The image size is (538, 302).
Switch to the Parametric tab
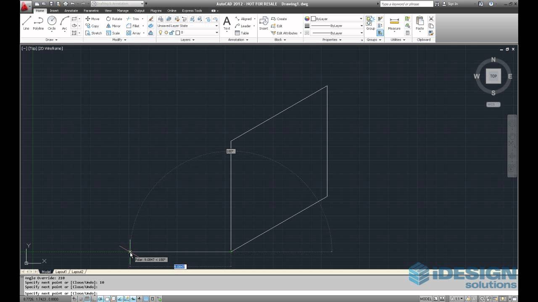click(91, 10)
